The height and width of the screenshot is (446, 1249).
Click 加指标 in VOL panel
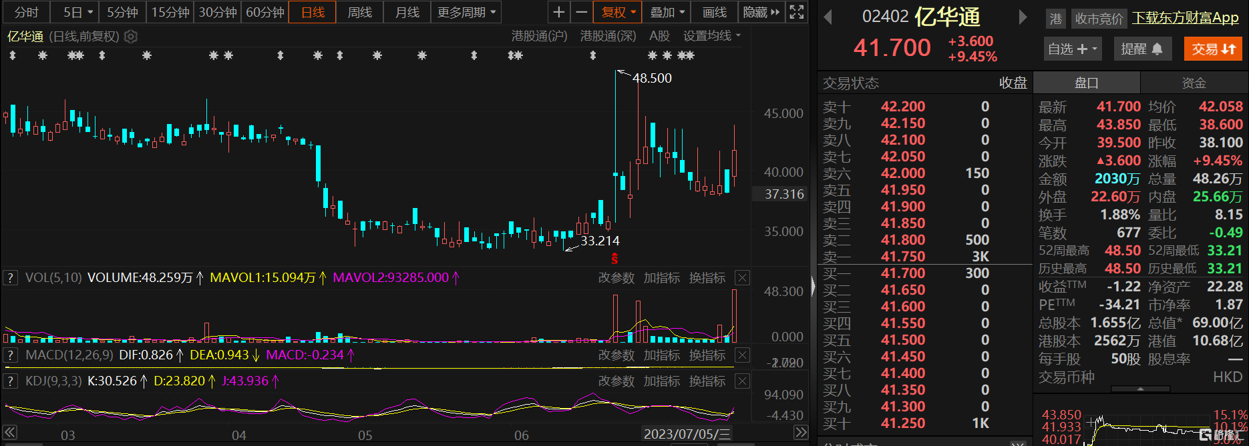[x=661, y=278]
